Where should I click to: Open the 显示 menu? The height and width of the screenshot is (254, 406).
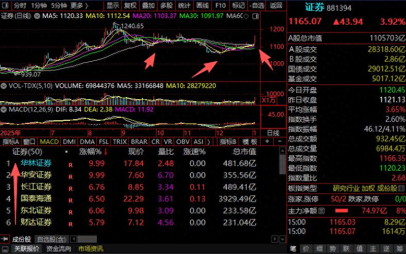(x=113, y=6)
